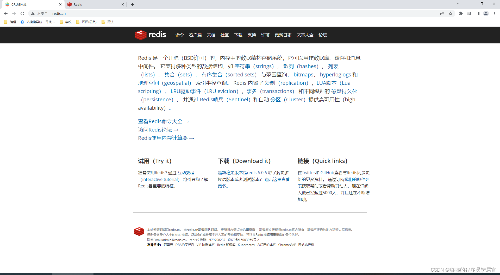Open the 算法 bookmark folder
Image resolution: width=500 pixels, height=275 pixels.
click(x=108, y=22)
